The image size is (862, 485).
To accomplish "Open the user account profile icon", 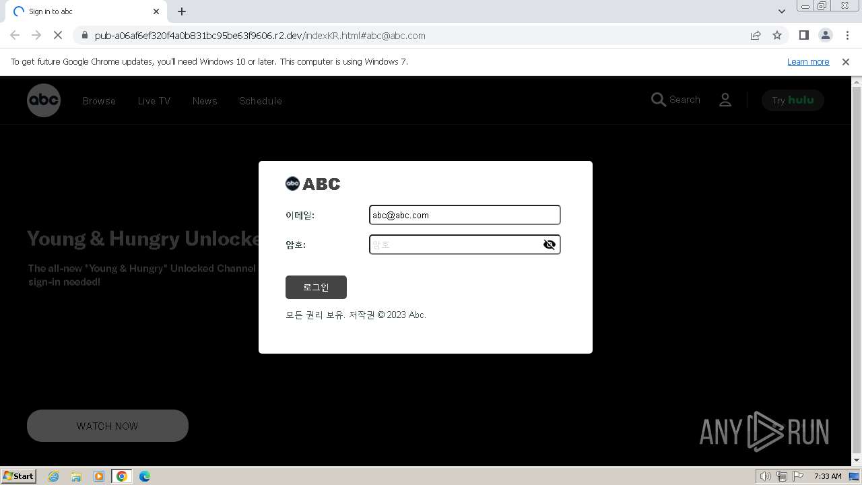I will (725, 100).
